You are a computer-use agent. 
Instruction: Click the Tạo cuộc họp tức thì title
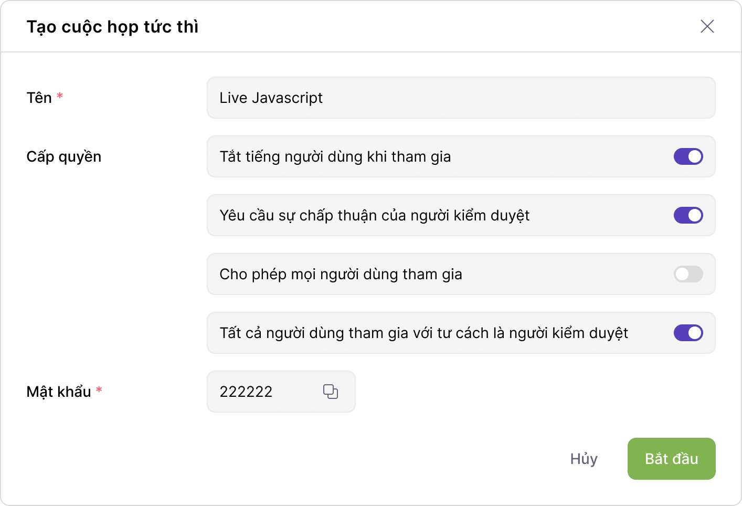(113, 27)
